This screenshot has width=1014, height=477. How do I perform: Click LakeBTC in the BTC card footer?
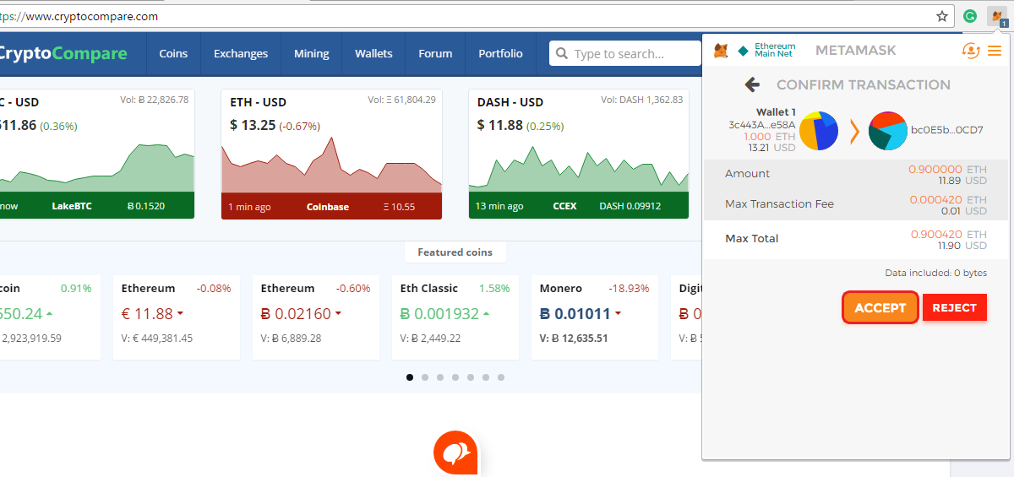72,206
